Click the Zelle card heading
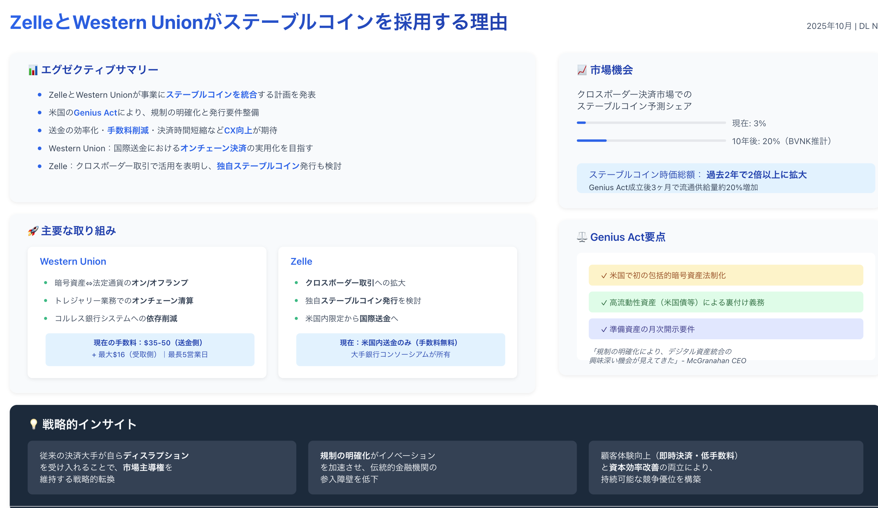 click(x=301, y=261)
